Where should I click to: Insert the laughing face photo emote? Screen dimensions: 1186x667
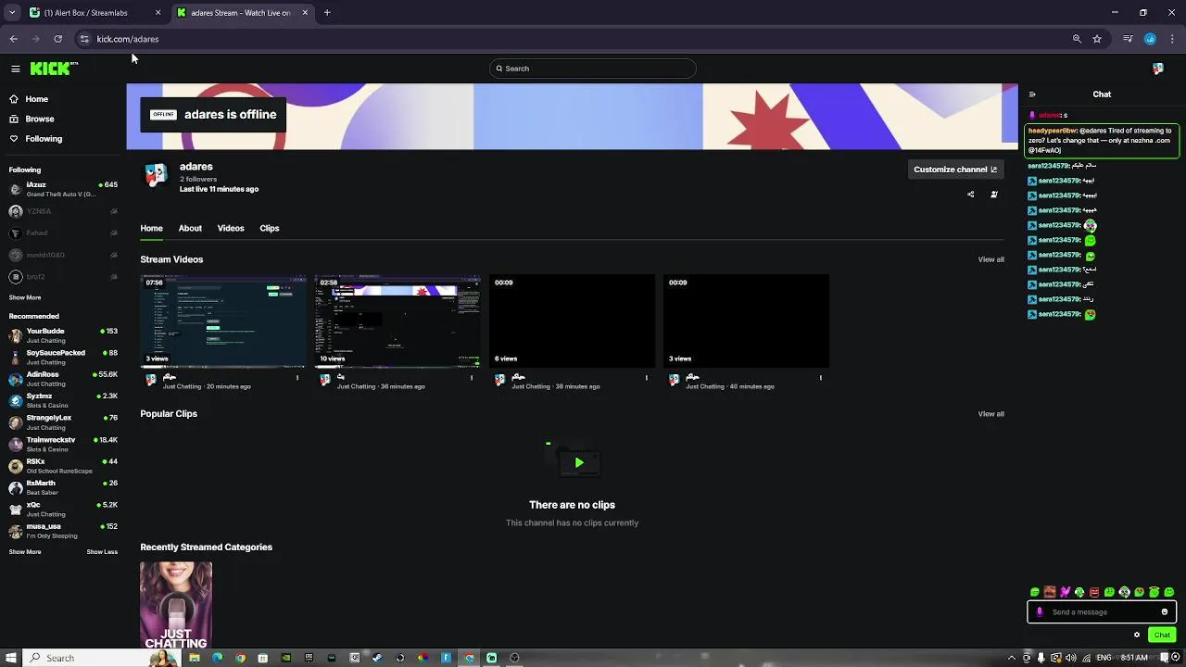pyautogui.click(x=1050, y=592)
